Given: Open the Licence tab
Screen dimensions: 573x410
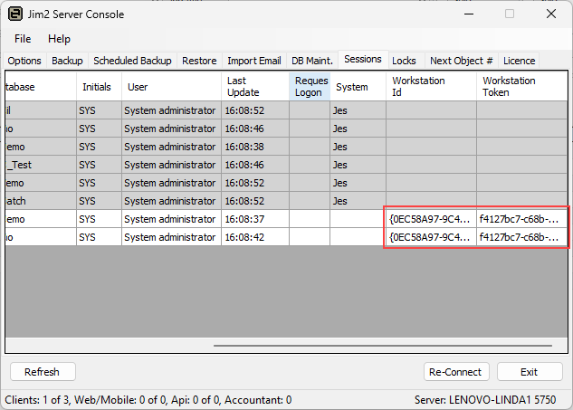Looking at the screenshot, I should 519,61.
